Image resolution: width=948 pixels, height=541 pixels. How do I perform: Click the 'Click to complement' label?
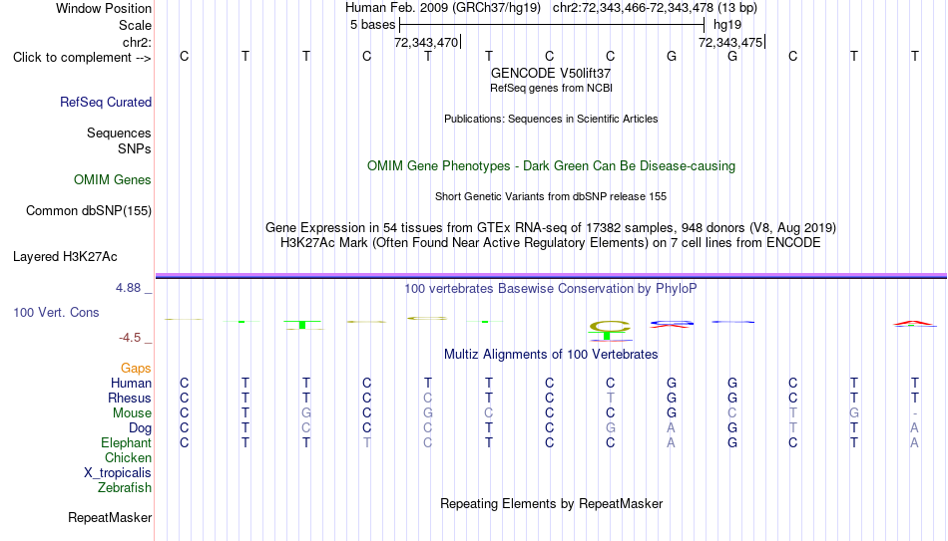click(x=82, y=58)
